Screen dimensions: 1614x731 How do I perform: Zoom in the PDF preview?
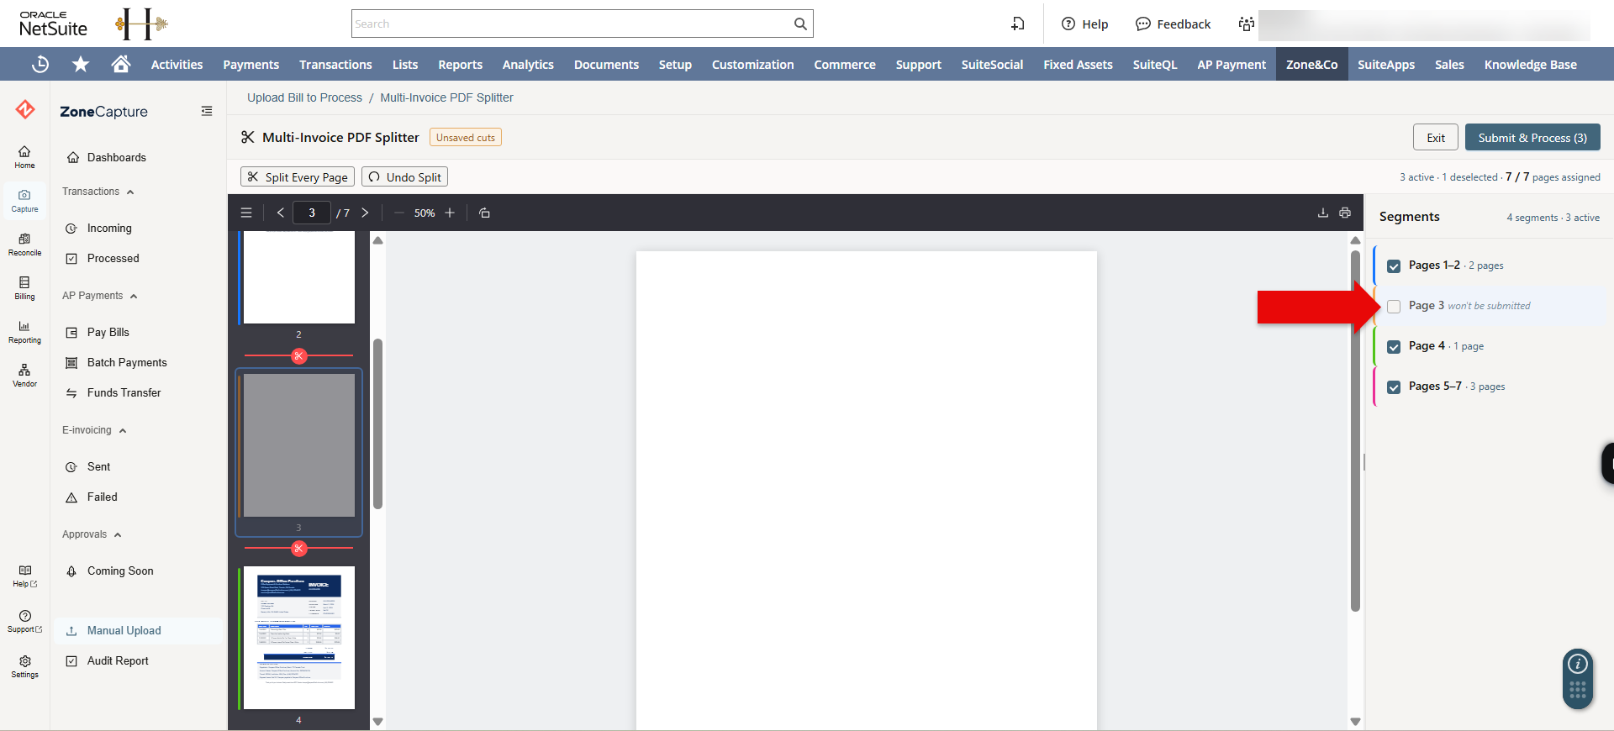click(450, 213)
